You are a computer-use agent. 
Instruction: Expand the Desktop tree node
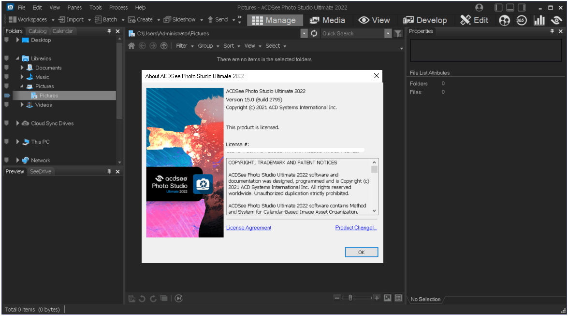click(17, 40)
